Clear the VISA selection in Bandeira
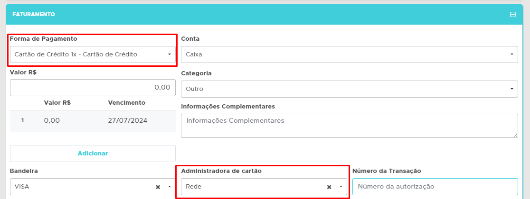Viewport: 530px width, 199px height. point(158,187)
